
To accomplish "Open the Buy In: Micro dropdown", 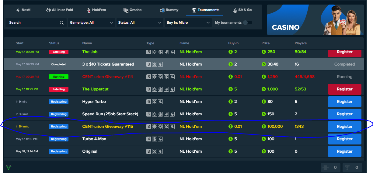I will point(188,23).
